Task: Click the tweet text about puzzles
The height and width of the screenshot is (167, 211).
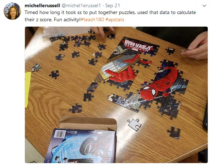Action: click(x=110, y=16)
